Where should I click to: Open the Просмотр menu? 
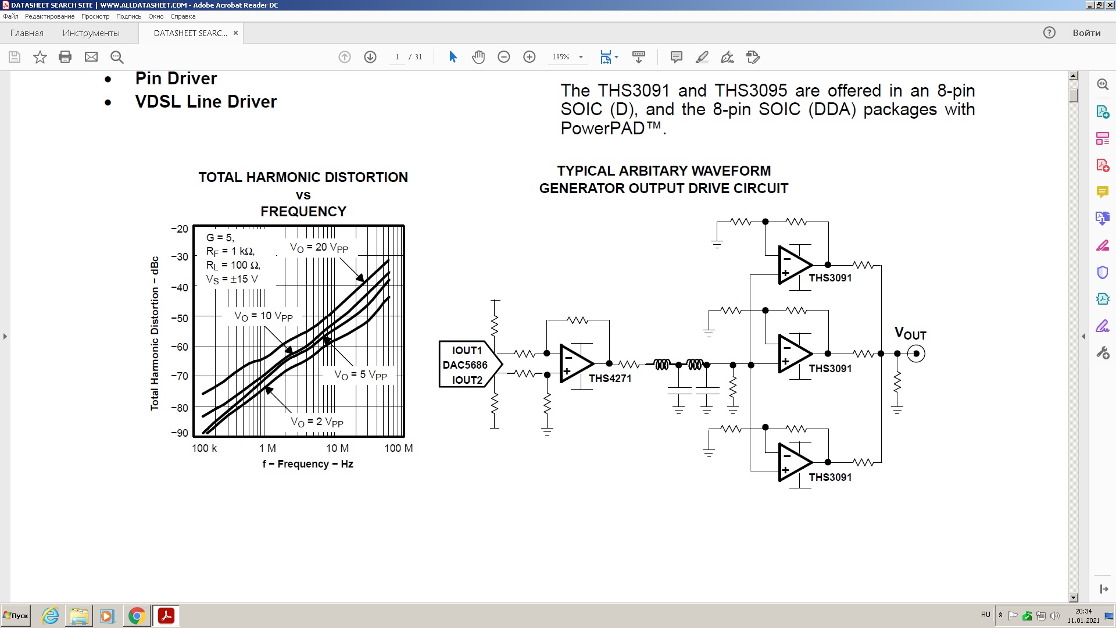tap(95, 16)
